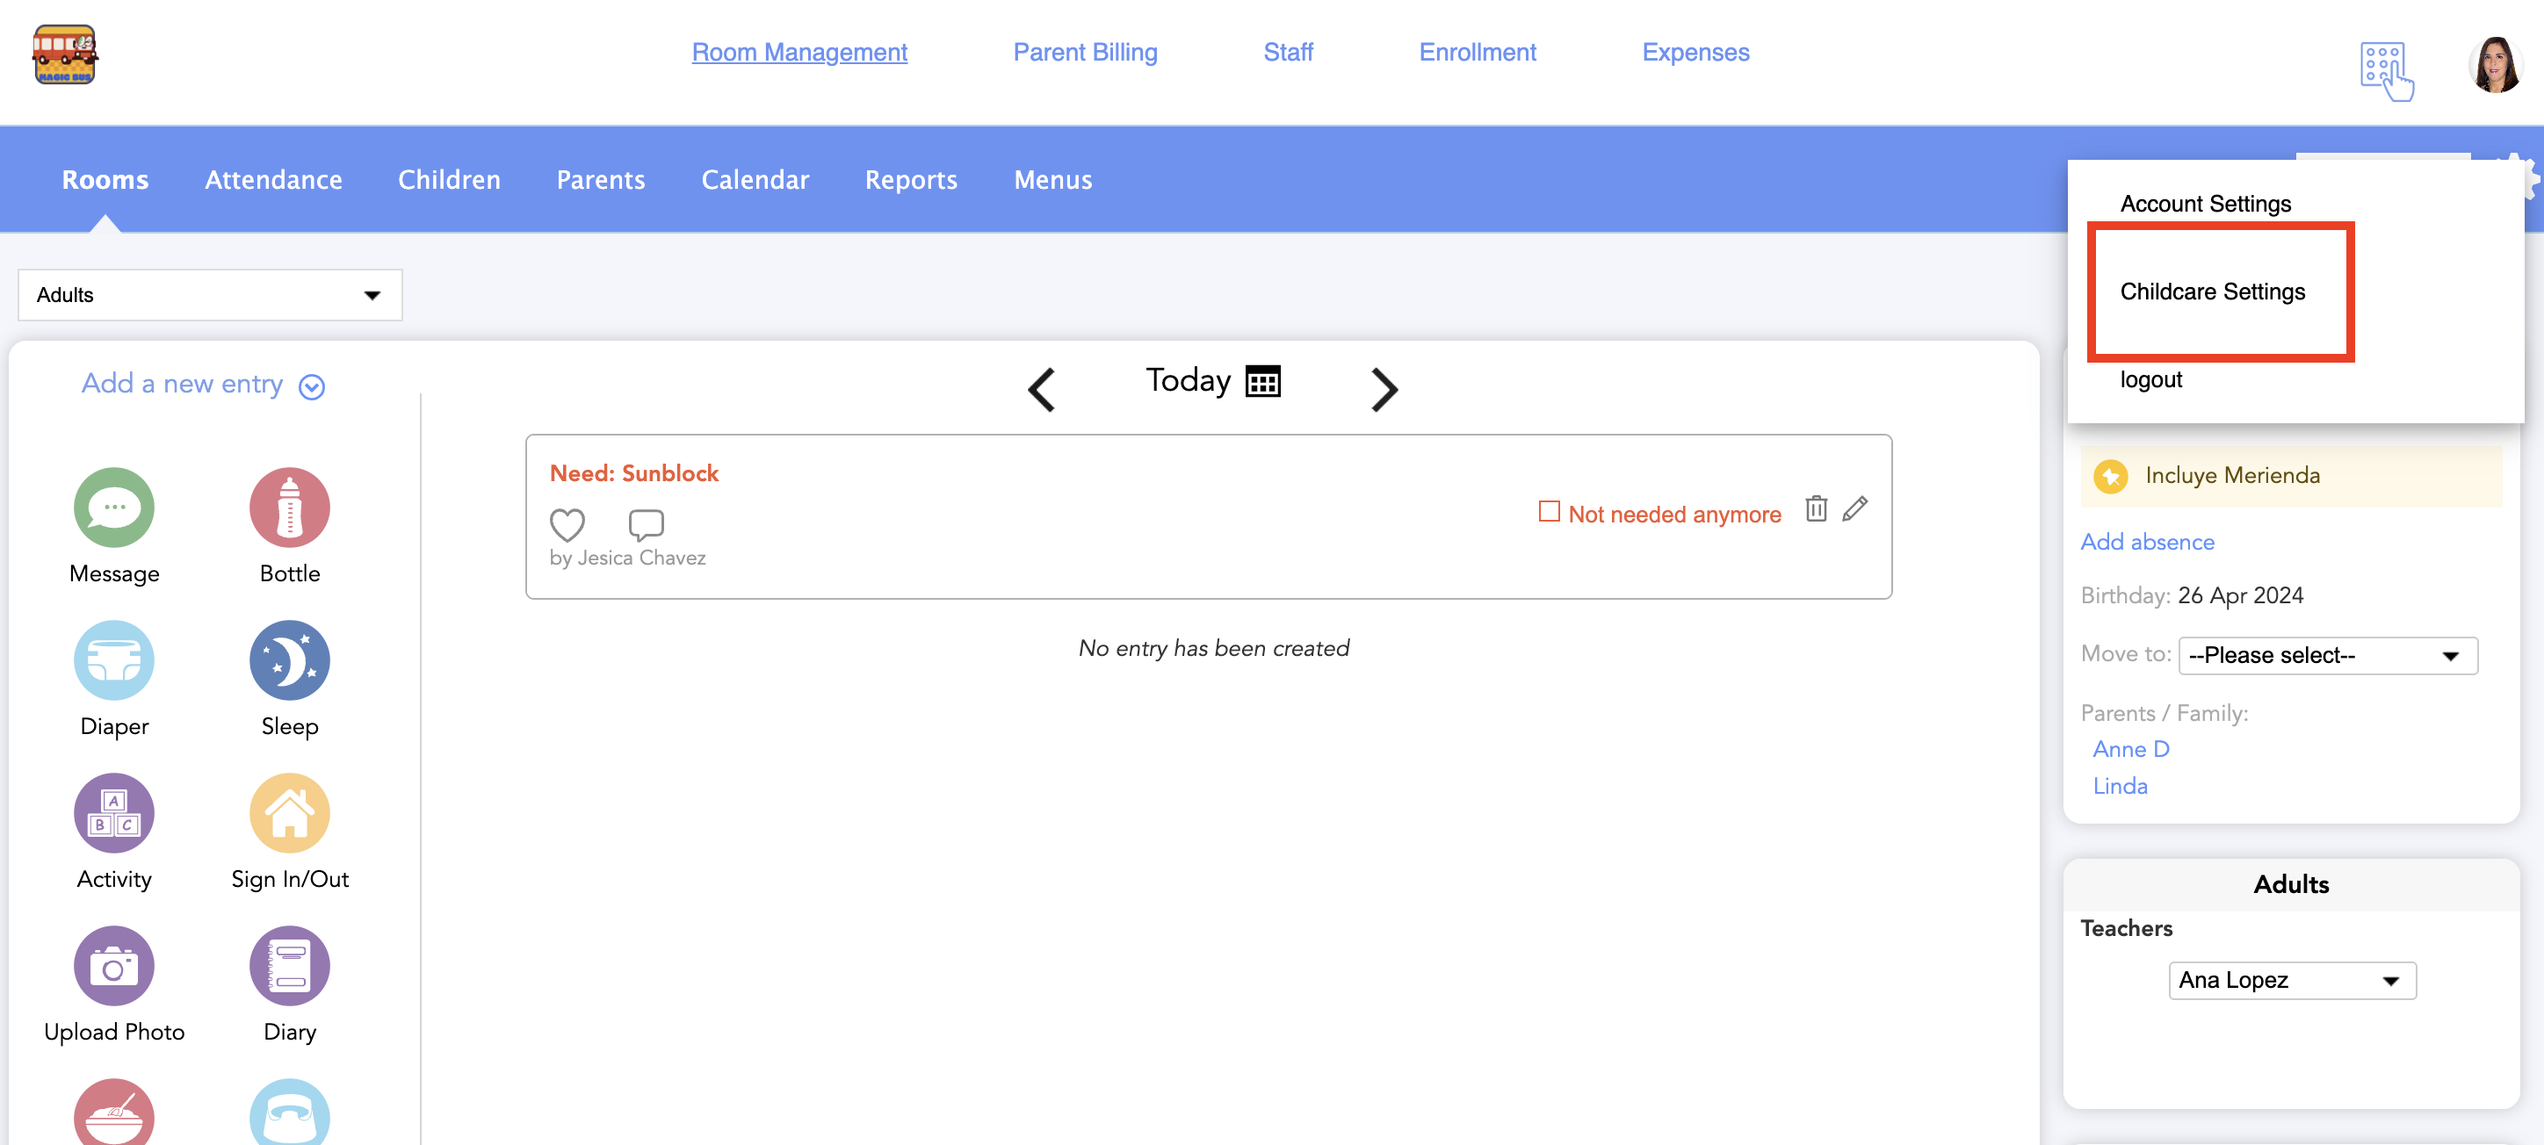Open the Parent Billing link
Image resolution: width=2544 pixels, height=1145 pixels.
(1084, 53)
